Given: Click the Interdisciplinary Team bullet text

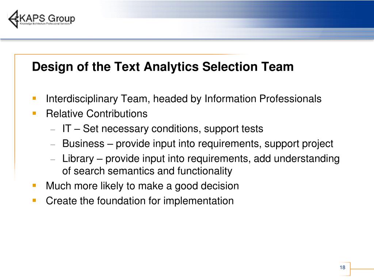Looking at the screenshot, I should coord(184,99).
